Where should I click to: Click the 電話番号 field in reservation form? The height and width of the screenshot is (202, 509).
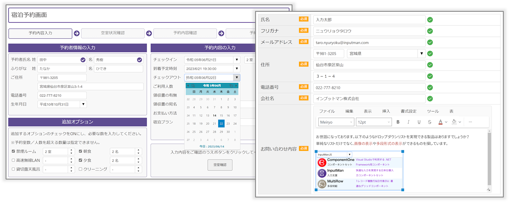click(x=62, y=95)
